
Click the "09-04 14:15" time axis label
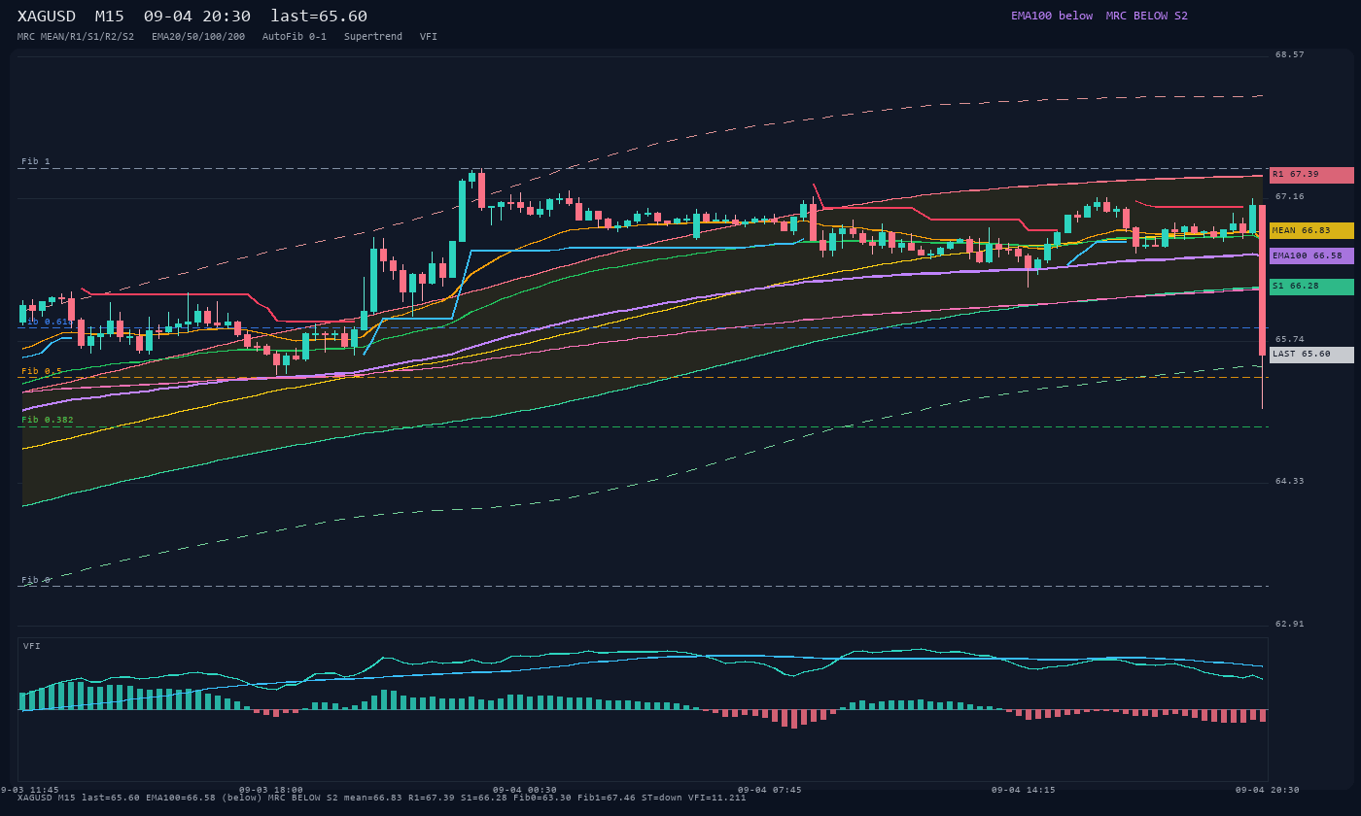[x=1024, y=791]
